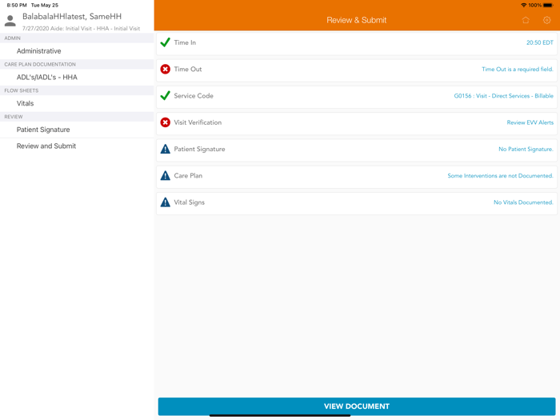Tap the patient profile avatar icon
560x420 pixels.
[x=10, y=21]
